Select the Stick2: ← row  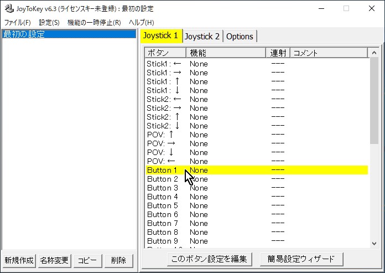pos(257,99)
